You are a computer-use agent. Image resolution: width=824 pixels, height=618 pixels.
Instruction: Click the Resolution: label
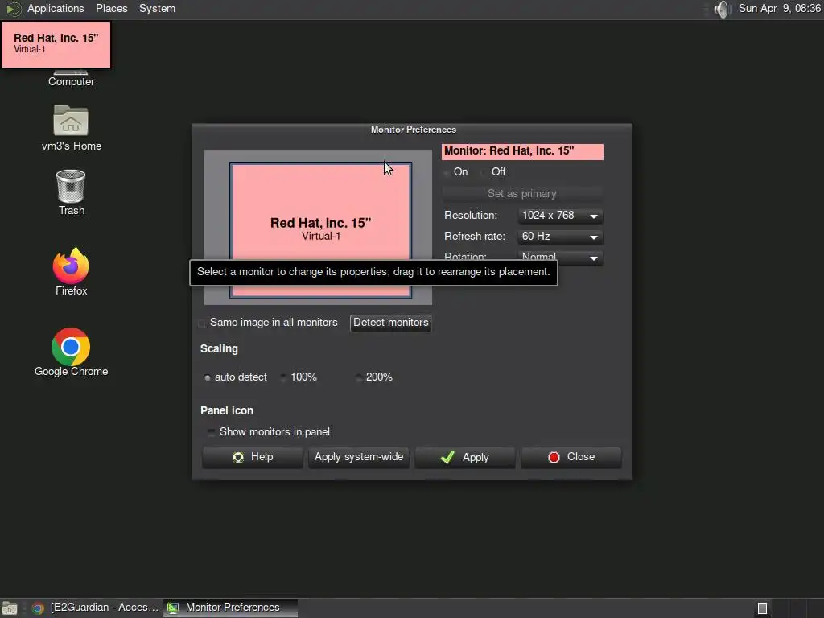click(x=470, y=216)
